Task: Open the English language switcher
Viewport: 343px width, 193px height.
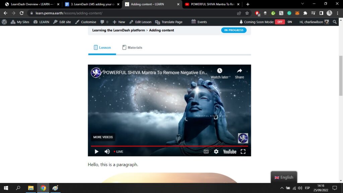Action: [284, 177]
